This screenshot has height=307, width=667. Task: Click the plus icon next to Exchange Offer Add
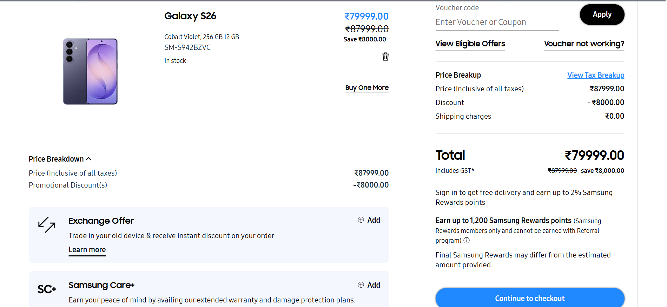361,220
